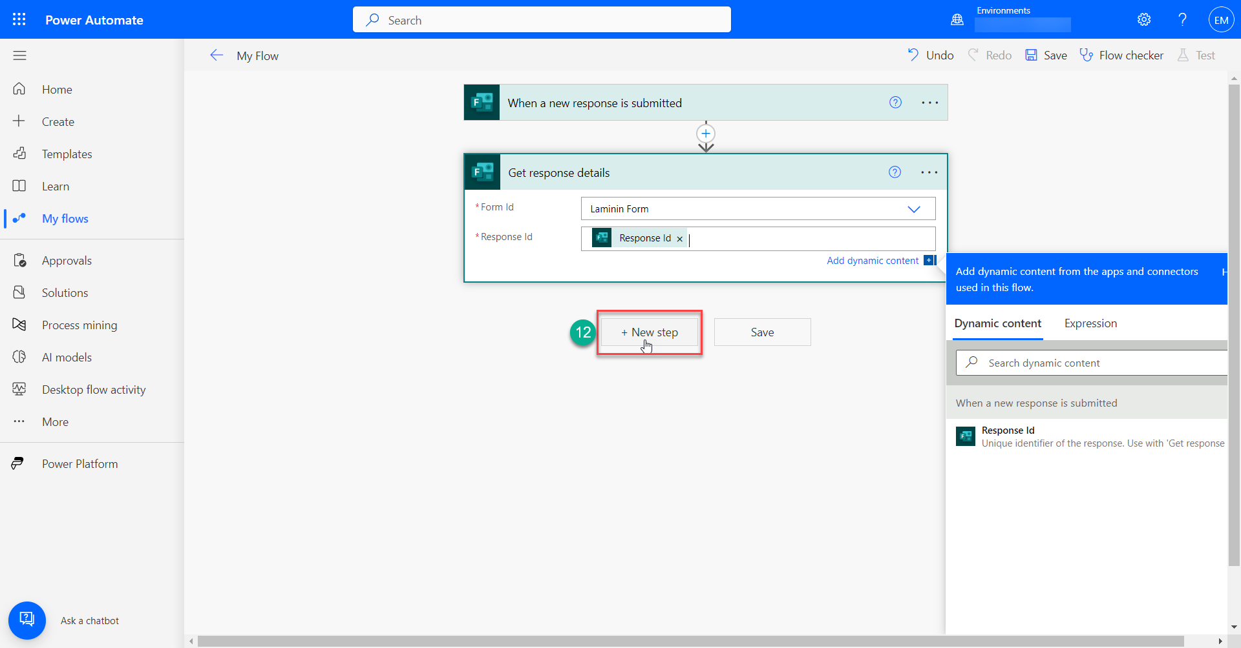This screenshot has width=1241, height=648.
Task: Open Get response details ellipsis menu
Action: 929,172
